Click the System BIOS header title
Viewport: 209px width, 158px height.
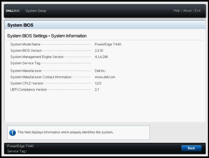tap(20, 25)
